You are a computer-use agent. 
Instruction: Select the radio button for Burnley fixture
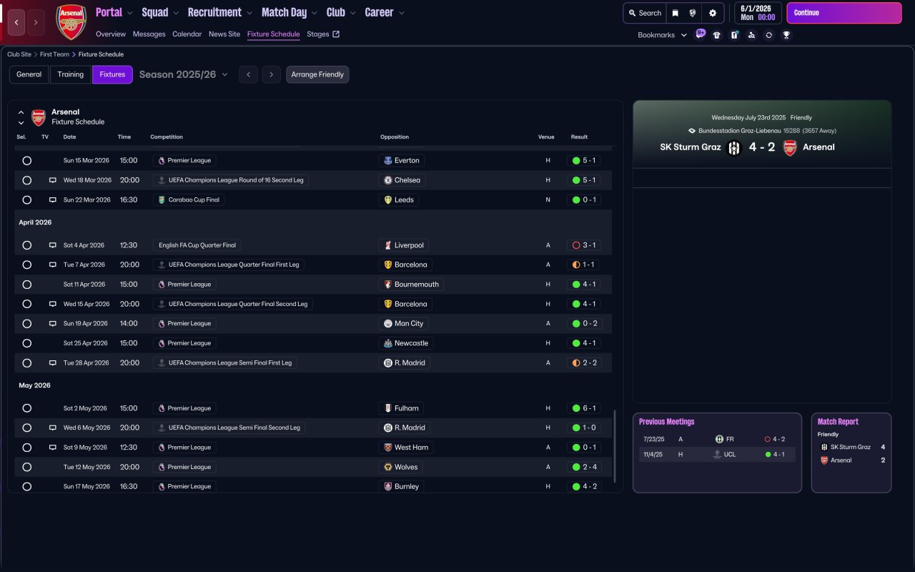[26, 486]
